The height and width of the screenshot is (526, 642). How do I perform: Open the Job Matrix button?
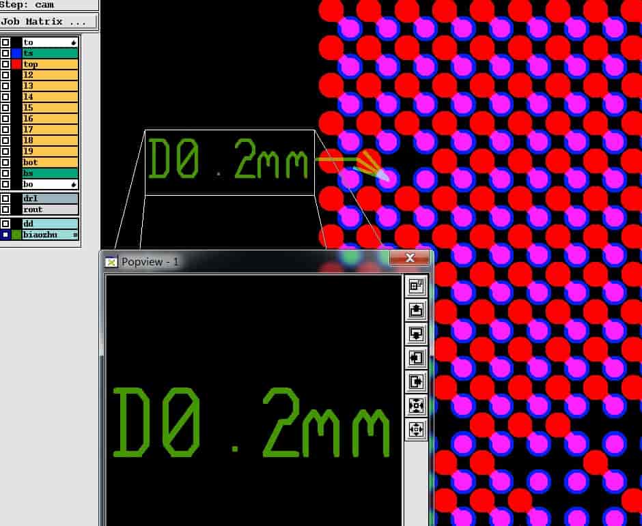coord(48,21)
